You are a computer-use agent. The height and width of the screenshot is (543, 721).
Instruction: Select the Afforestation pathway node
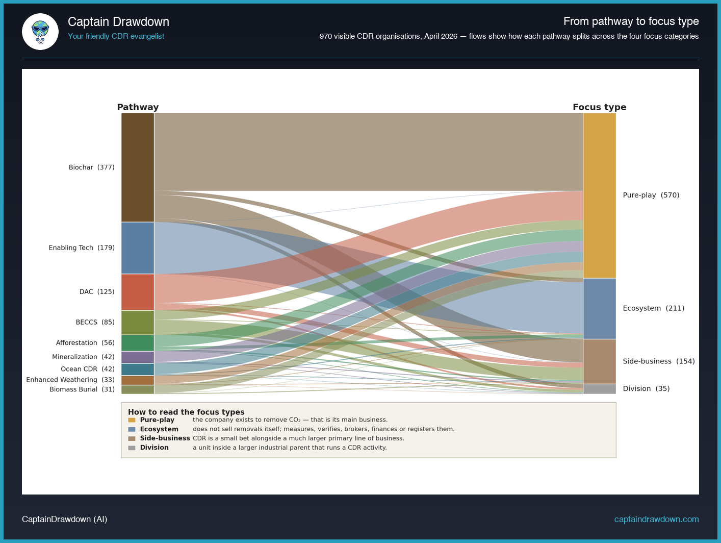[138, 343]
